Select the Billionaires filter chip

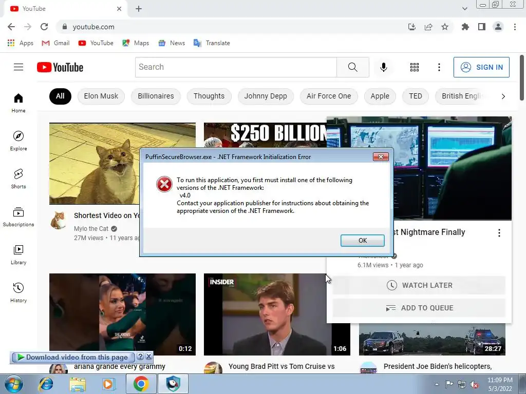click(x=156, y=96)
